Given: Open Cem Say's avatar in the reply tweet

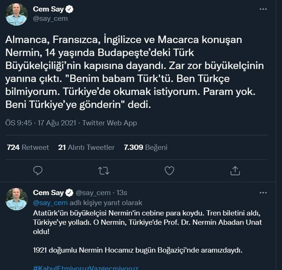Looking at the screenshot, I should click(16, 199).
